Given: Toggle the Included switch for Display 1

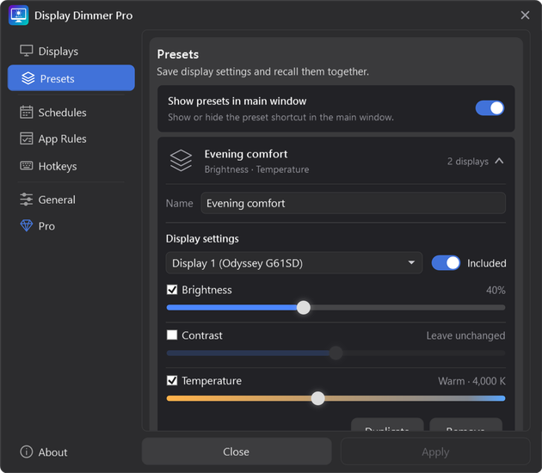Looking at the screenshot, I should tap(446, 263).
